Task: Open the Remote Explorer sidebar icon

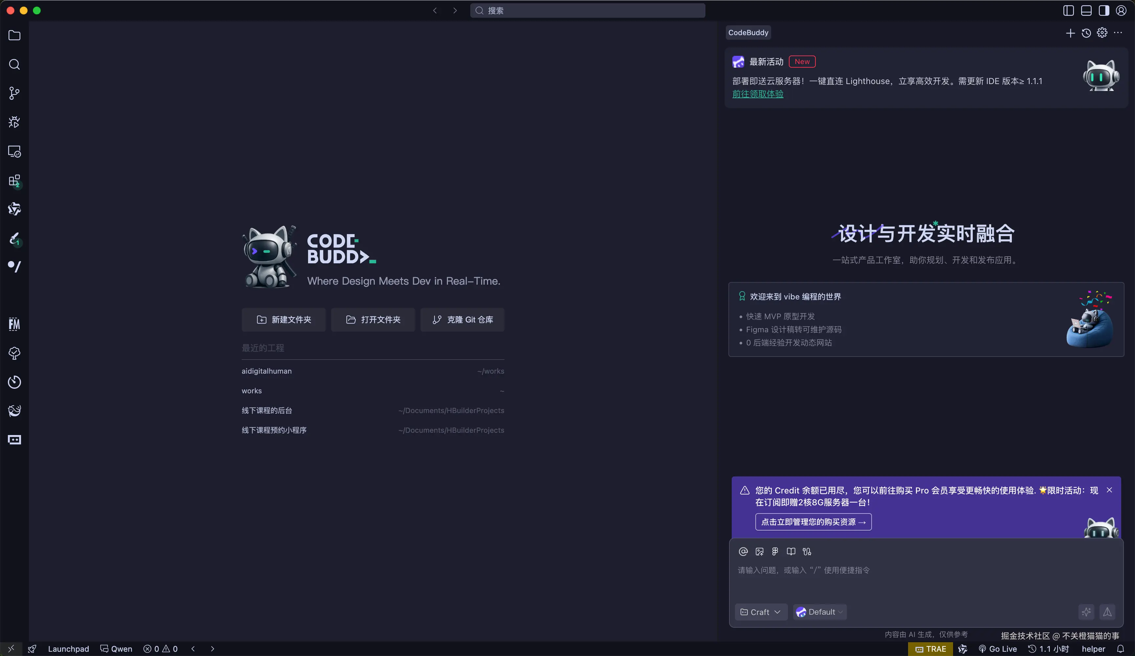Action: tap(14, 152)
